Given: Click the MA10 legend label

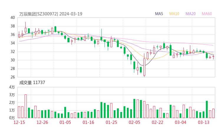Looking at the screenshot, I should (174, 14).
